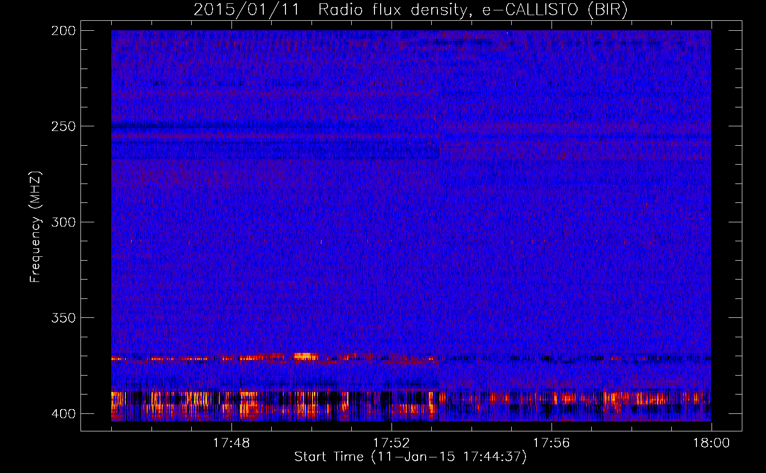Image resolution: width=766 pixels, height=473 pixels.
Task: Click the 200 frequency tick label
Action: tap(63, 31)
